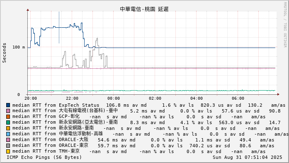Click the ORACLE-大阪 pink legend swatch

(x=8, y=140)
